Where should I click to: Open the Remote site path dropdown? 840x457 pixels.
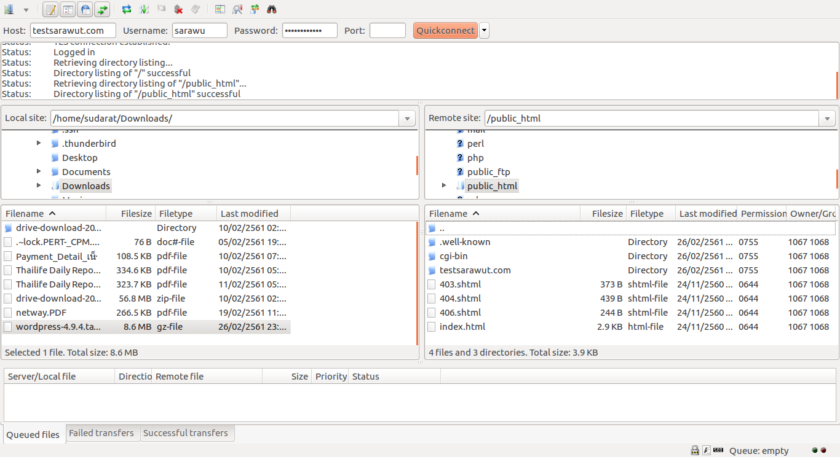point(827,119)
